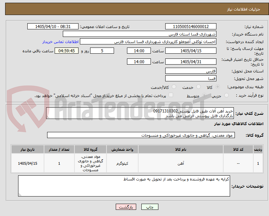Select the کالا/خدمت radio button
Screen dimensions: 269x216
(x=174, y=87)
